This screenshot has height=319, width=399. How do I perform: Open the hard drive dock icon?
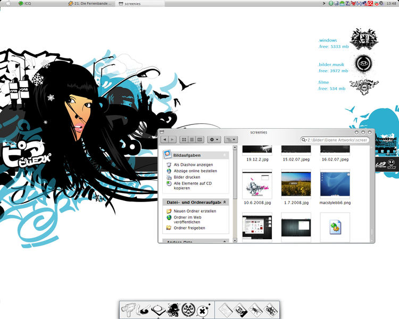coord(158,310)
